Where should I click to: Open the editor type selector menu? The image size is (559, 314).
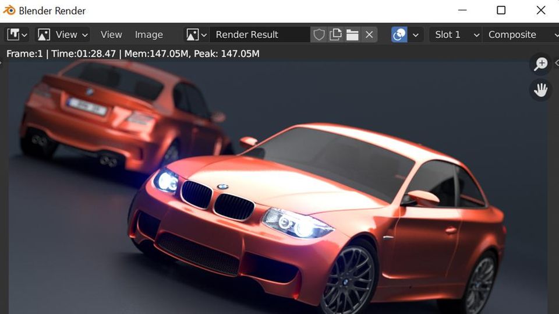(17, 35)
